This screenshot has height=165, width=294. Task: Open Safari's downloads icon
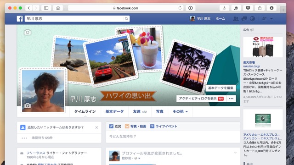[271, 8]
